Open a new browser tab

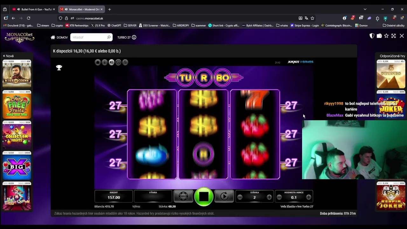tap(109, 9)
